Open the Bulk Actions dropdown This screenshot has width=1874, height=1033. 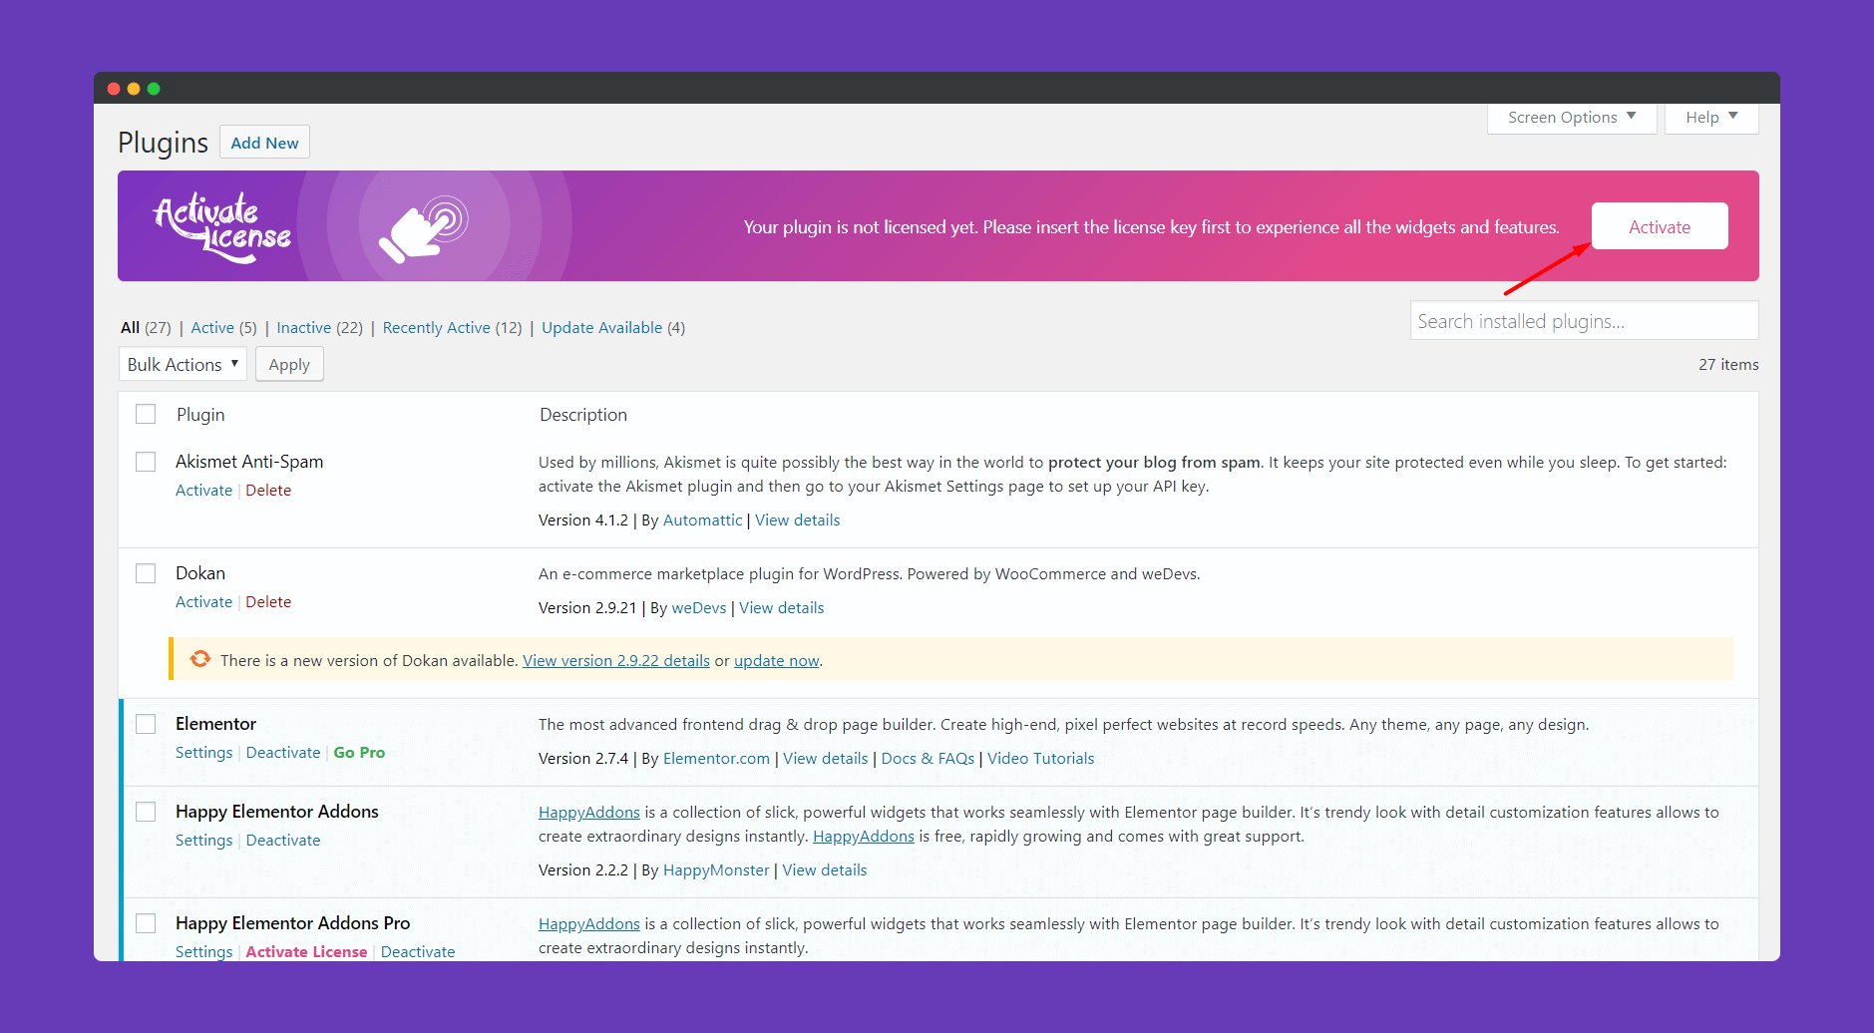click(x=183, y=364)
